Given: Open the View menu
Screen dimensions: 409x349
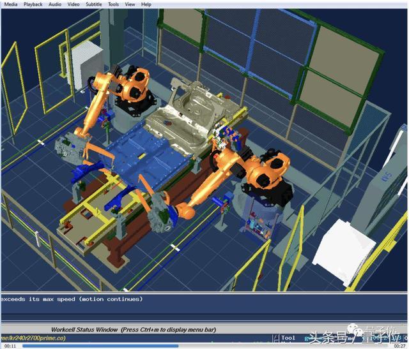Looking at the screenshot, I should 130,4.
